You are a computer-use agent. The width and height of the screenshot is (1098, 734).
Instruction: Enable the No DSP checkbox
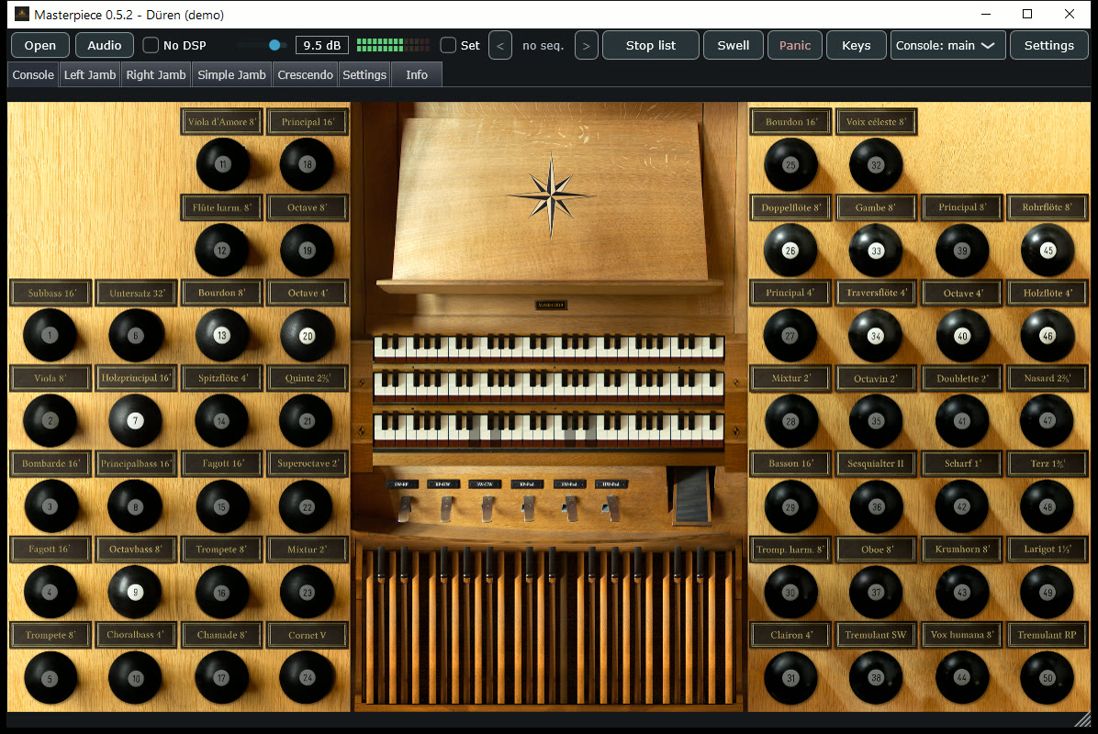[151, 46]
